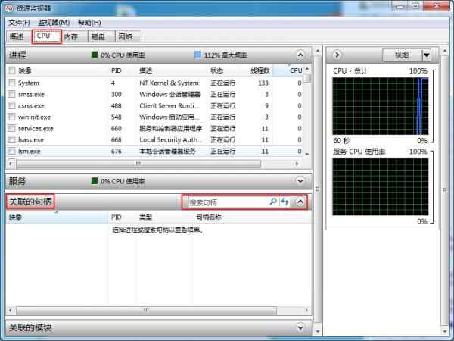This screenshot has height=341, width=454.
Task: Check the System process checkbox
Action: pos(11,83)
